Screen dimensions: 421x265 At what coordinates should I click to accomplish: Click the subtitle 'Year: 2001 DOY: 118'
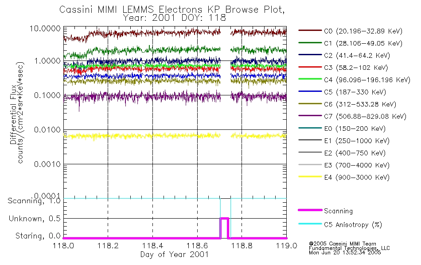tap(174, 18)
